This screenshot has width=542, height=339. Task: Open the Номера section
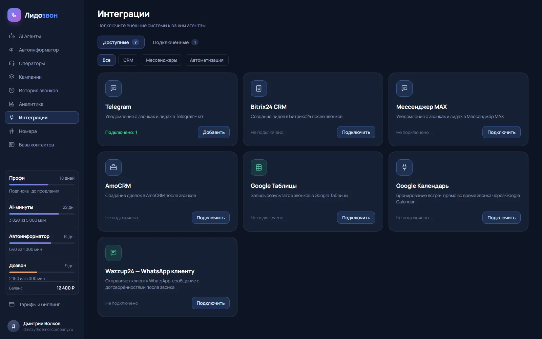click(42, 131)
